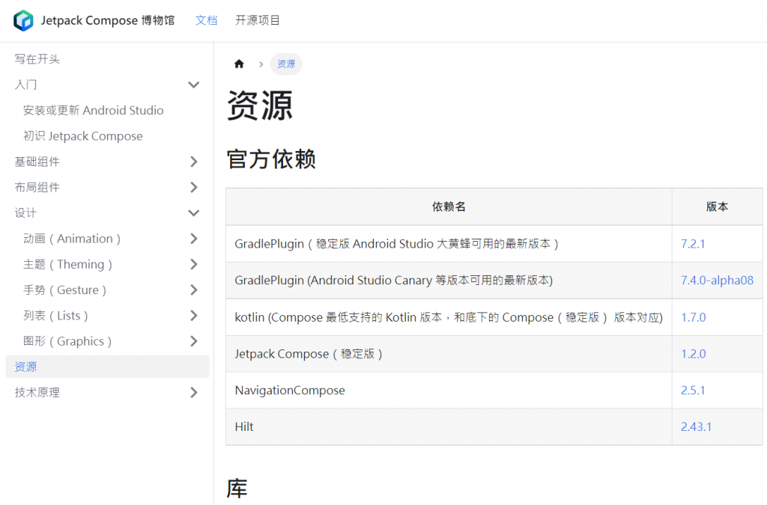The image size is (767, 505).
Task: Click the GradlePlugin Android Studio Canary row text
Action: (394, 281)
